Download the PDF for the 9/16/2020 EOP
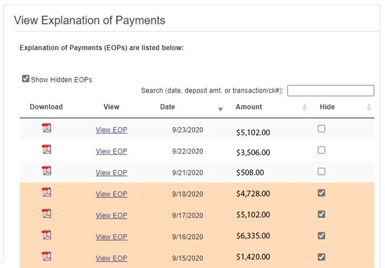 click(46, 235)
